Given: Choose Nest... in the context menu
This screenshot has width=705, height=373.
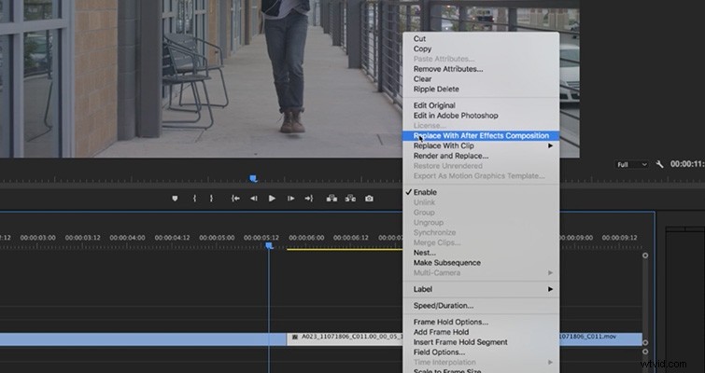Looking at the screenshot, I should click(x=426, y=253).
